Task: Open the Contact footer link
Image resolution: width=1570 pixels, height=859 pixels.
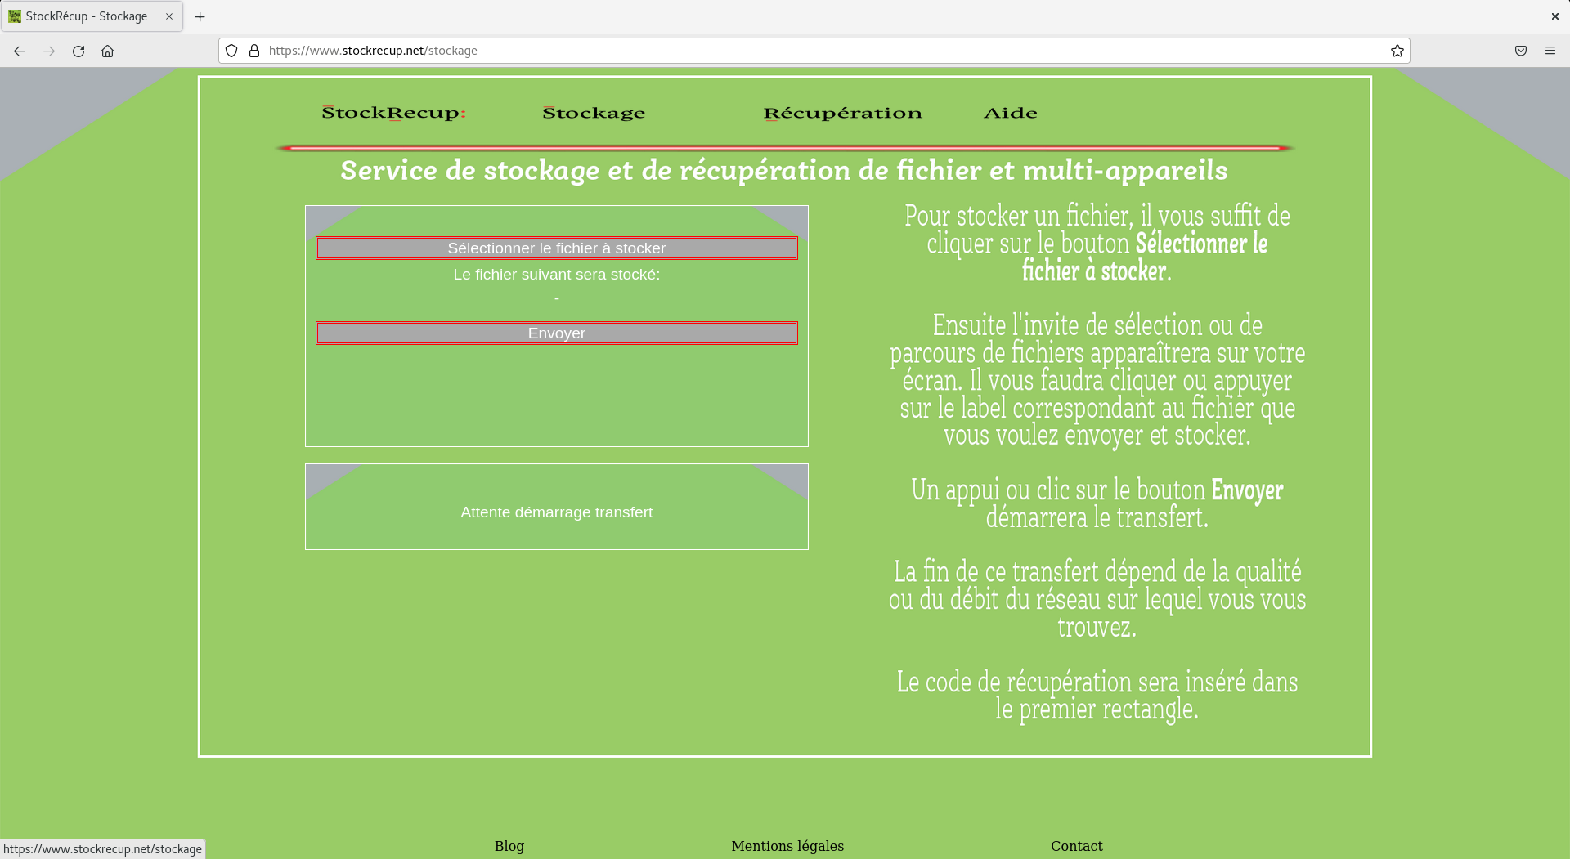Action: point(1077,846)
